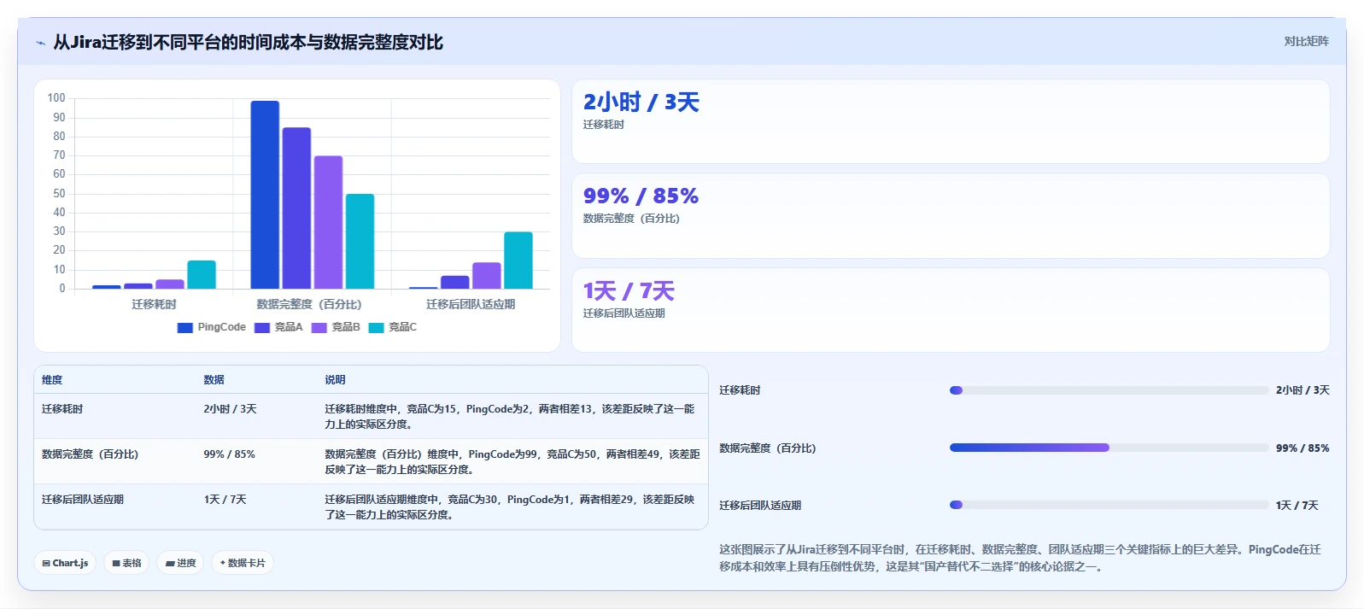The image size is (1364, 609).
Task: Click the 1天 / 7天 data card value
Action: coord(629,291)
